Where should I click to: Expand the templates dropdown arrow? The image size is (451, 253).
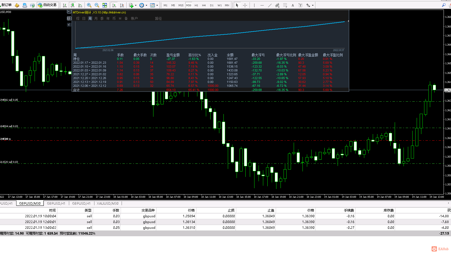point(157,5)
